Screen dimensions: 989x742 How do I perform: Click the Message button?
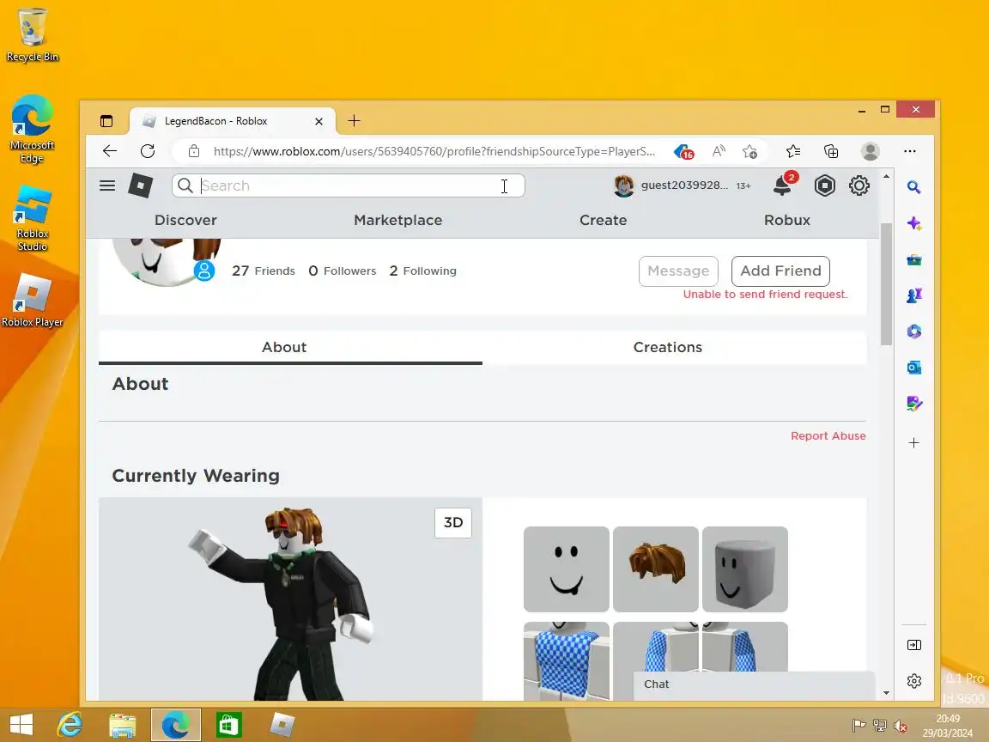(x=678, y=271)
